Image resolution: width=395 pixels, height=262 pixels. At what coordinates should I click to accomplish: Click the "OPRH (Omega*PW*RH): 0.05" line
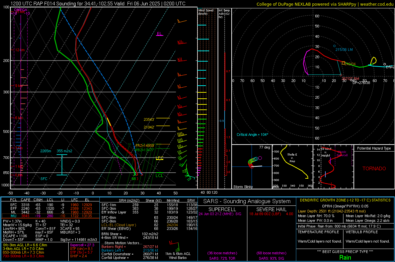tap(345, 206)
